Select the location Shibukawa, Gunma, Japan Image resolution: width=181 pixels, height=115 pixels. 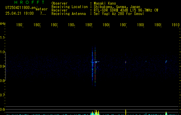pos(117,7)
